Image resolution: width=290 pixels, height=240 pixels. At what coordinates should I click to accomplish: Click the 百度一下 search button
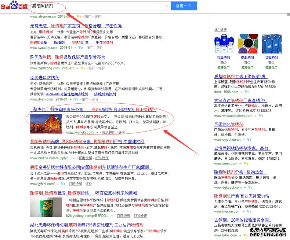[184, 6]
